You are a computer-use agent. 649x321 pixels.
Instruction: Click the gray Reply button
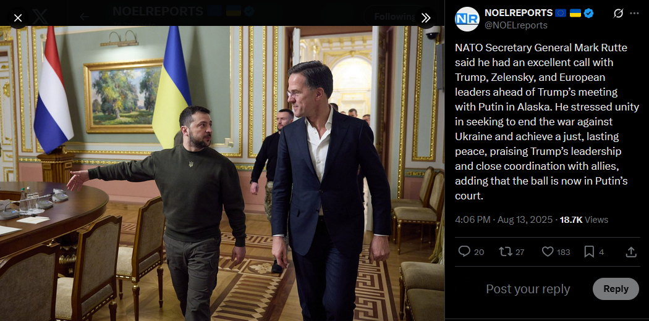(x=616, y=289)
